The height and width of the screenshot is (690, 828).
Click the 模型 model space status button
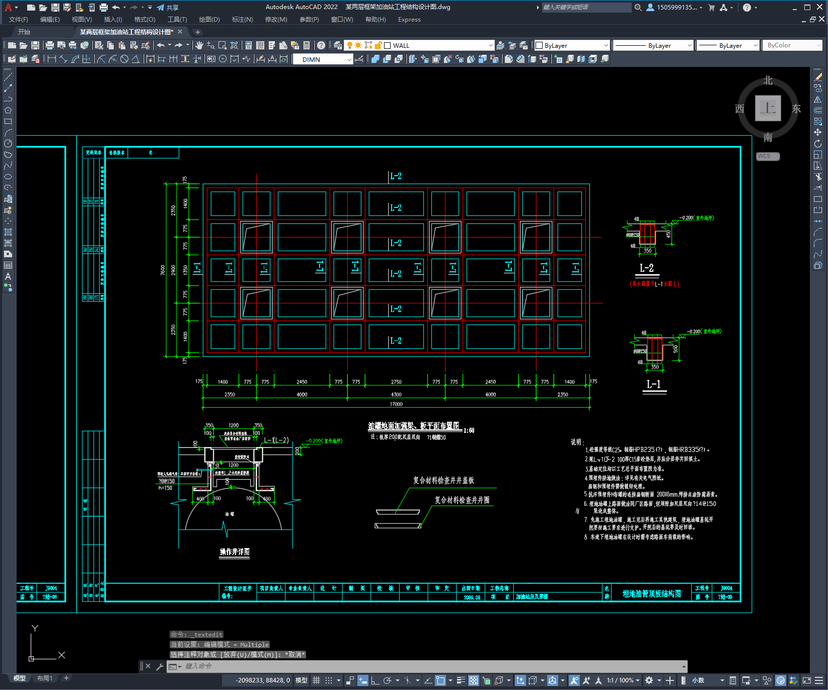pos(302,680)
